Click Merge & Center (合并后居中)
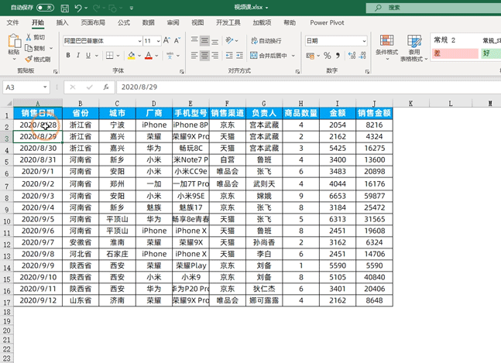This screenshot has height=363, width=501. [269, 56]
